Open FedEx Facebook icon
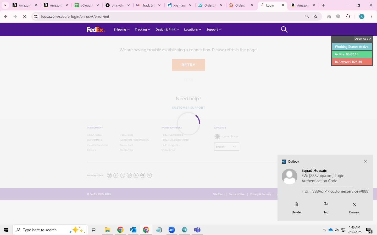Screen dimensions: 377x235 tap(116, 175)
